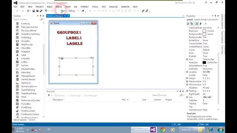Toggle the 0 Warnings filter

point(74,95)
